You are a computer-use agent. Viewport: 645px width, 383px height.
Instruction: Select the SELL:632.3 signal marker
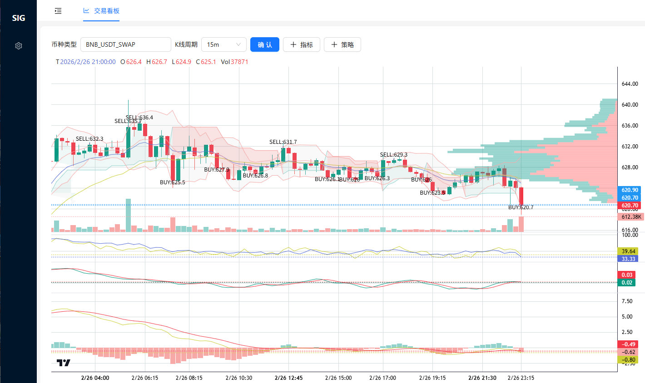[89, 139]
